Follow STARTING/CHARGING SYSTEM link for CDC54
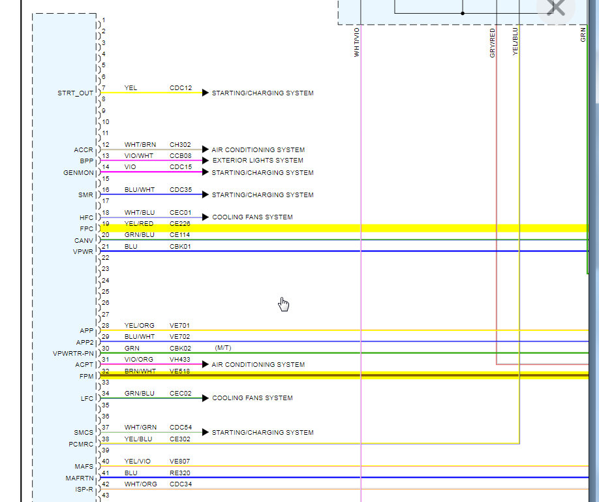 [262, 432]
